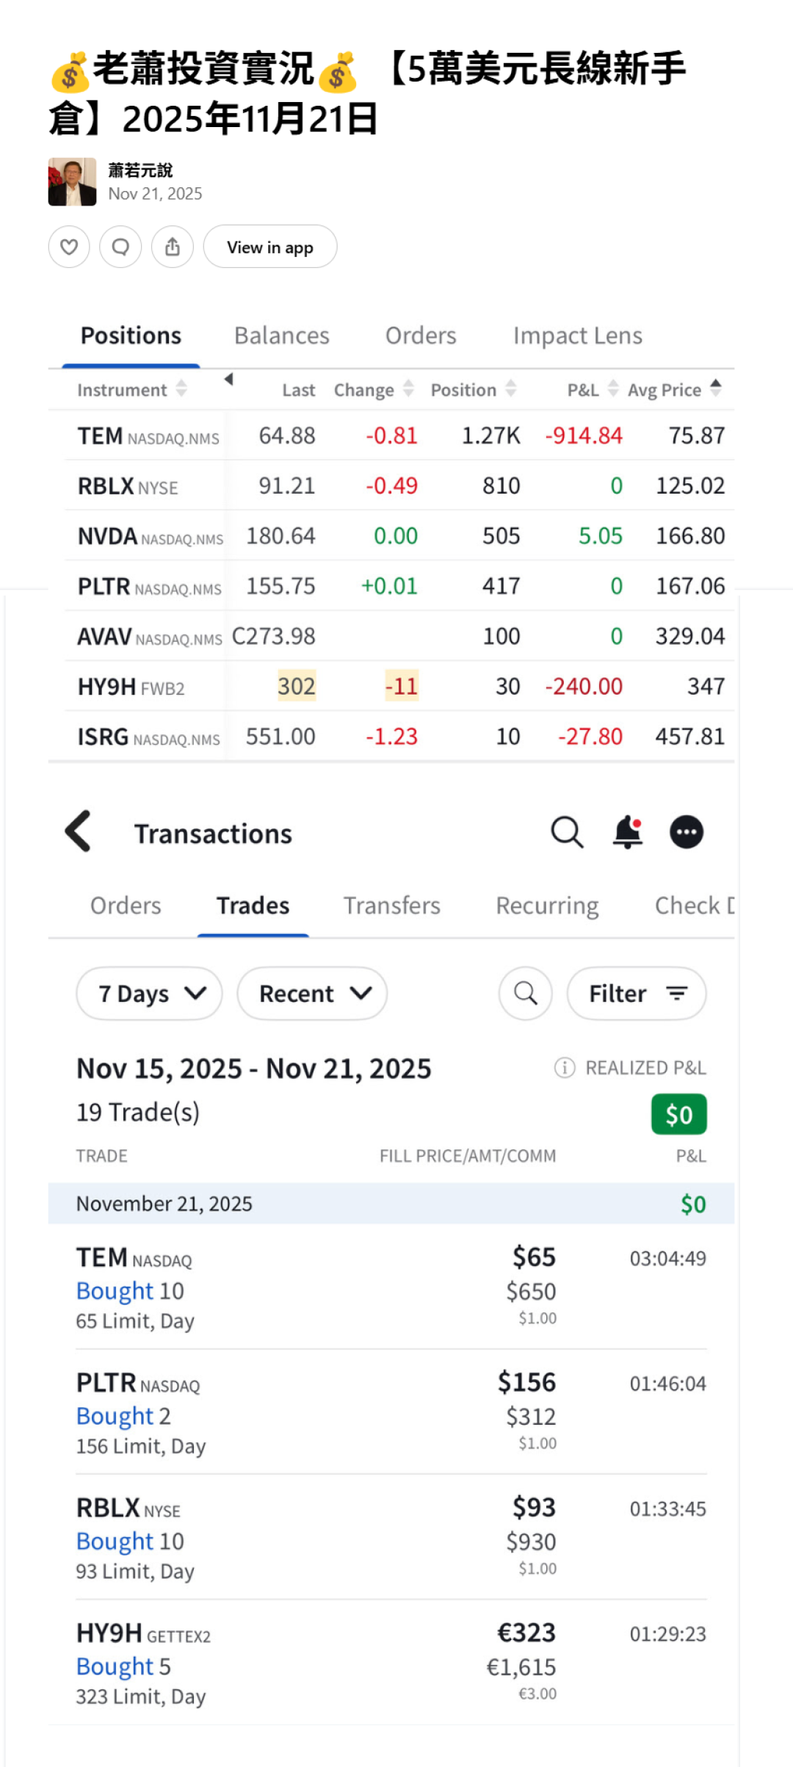
Task: Open the three-dot more options menu
Action: (x=687, y=832)
